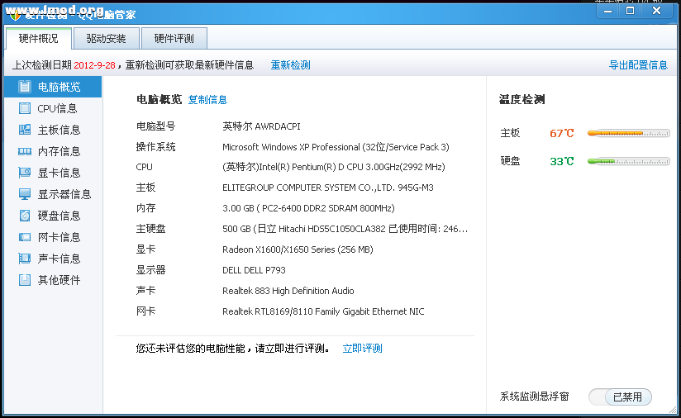This screenshot has height=418, width=681.
Task: Click the CPU信息 chip icon
Action: coord(25,108)
